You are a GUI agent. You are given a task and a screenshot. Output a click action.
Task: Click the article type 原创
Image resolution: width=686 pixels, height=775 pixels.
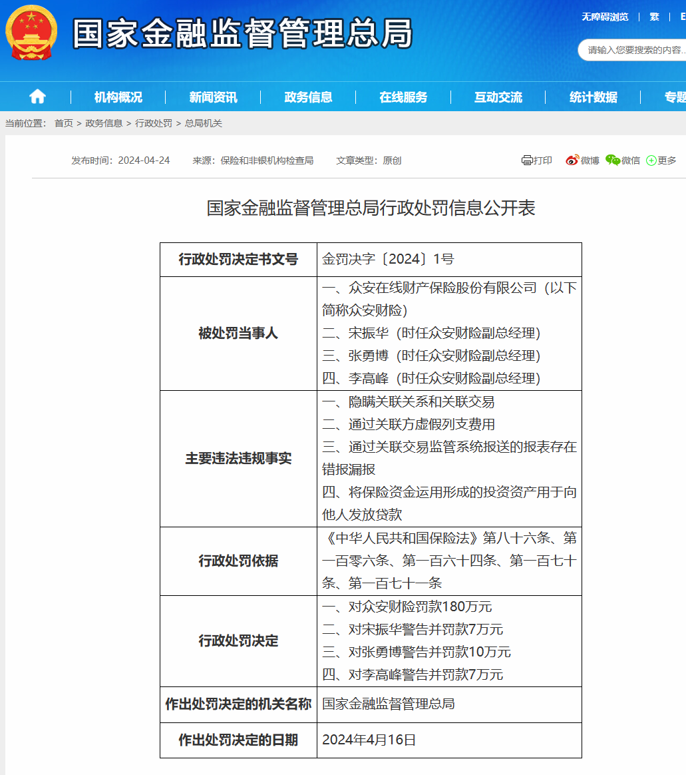tap(392, 160)
